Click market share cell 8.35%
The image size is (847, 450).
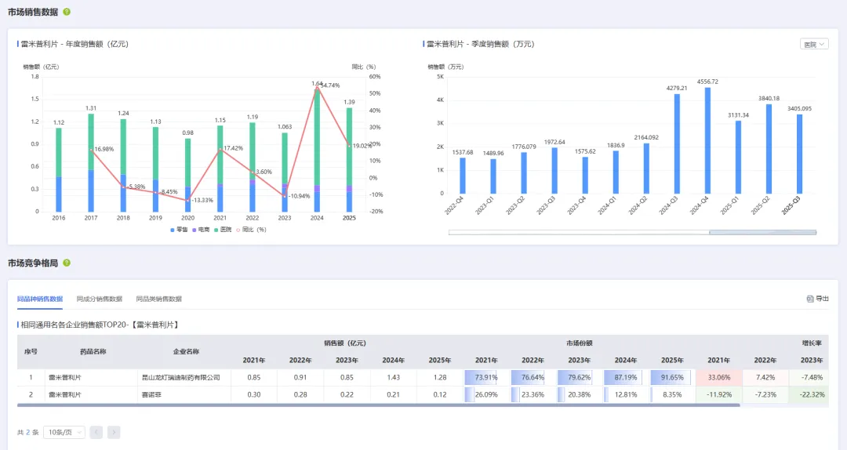pyautogui.click(x=672, y=395)
